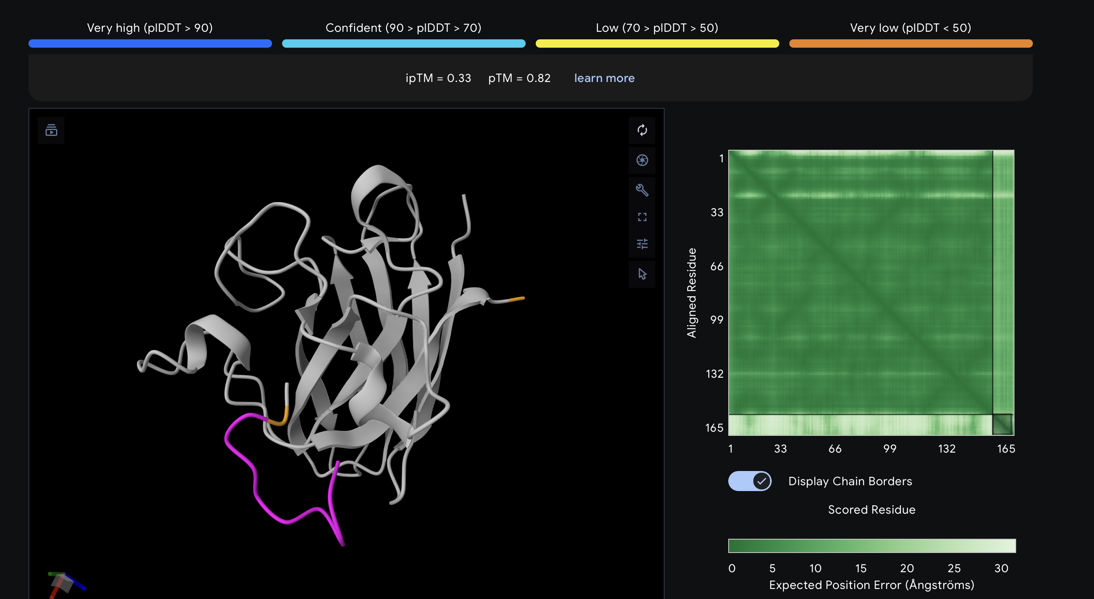Click the orange very low pLDDT bar
This screenshot has width=1094, height=599.
pyautogui.click(x=911, y=44)
